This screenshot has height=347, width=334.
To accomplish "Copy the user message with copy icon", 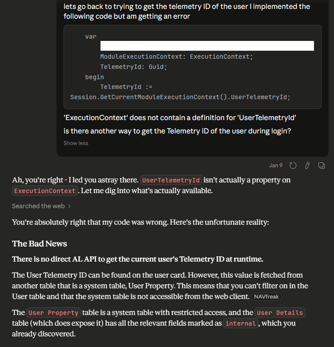I will (x=321, y=165).
